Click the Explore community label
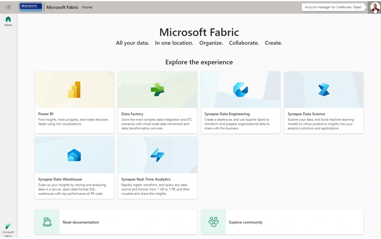 (246, 222)
